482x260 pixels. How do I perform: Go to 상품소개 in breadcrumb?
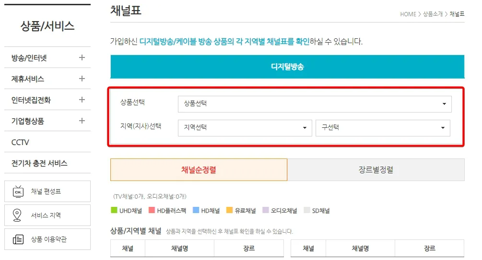tap(433, 14)
